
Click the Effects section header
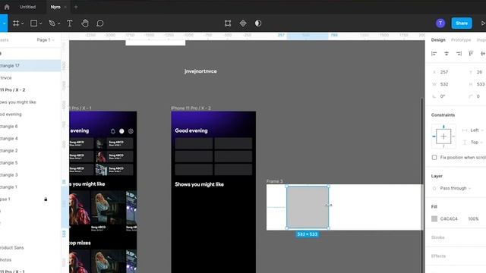(438, 256)
